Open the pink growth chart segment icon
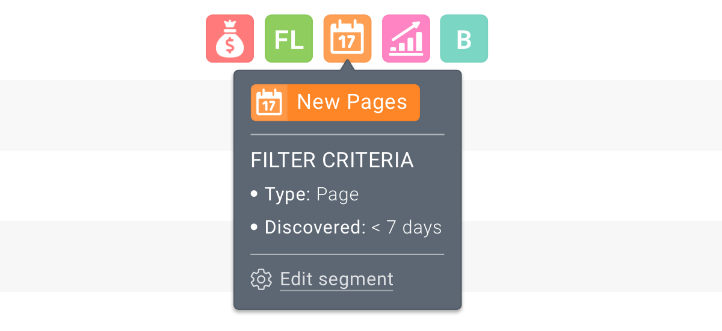This screenshot has height=331, width=722. [406, 39]
